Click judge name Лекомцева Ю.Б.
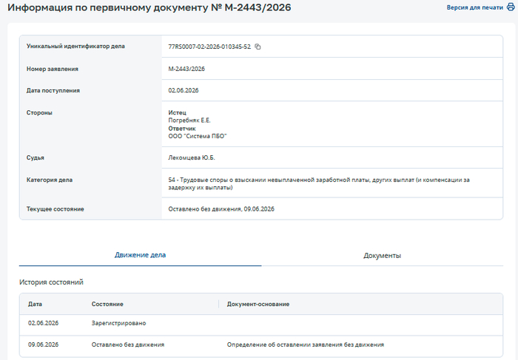 (191, 157)
